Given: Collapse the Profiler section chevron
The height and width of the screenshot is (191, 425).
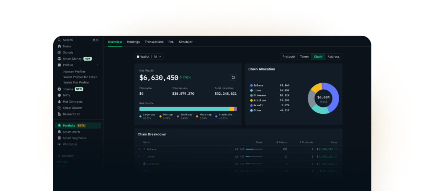Looking at the screenshot, I should pos(97,65).
